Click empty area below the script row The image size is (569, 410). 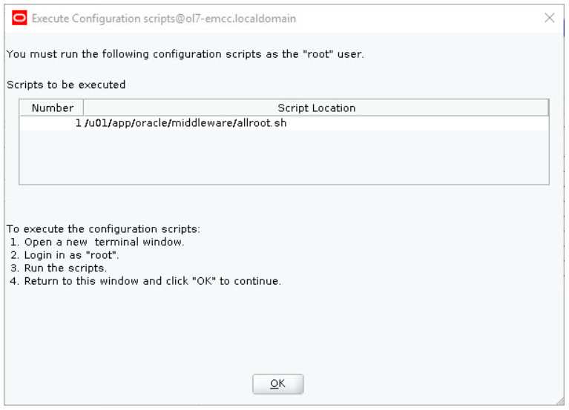[284, 156]
